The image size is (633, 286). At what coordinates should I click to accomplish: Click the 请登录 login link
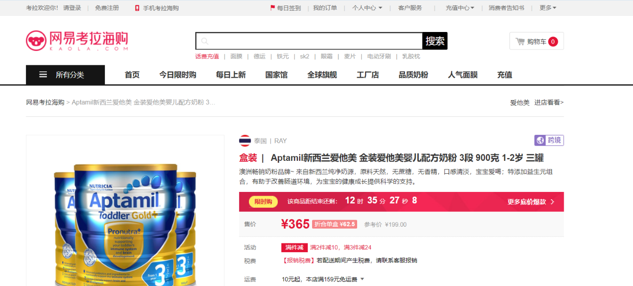(72, 8)
